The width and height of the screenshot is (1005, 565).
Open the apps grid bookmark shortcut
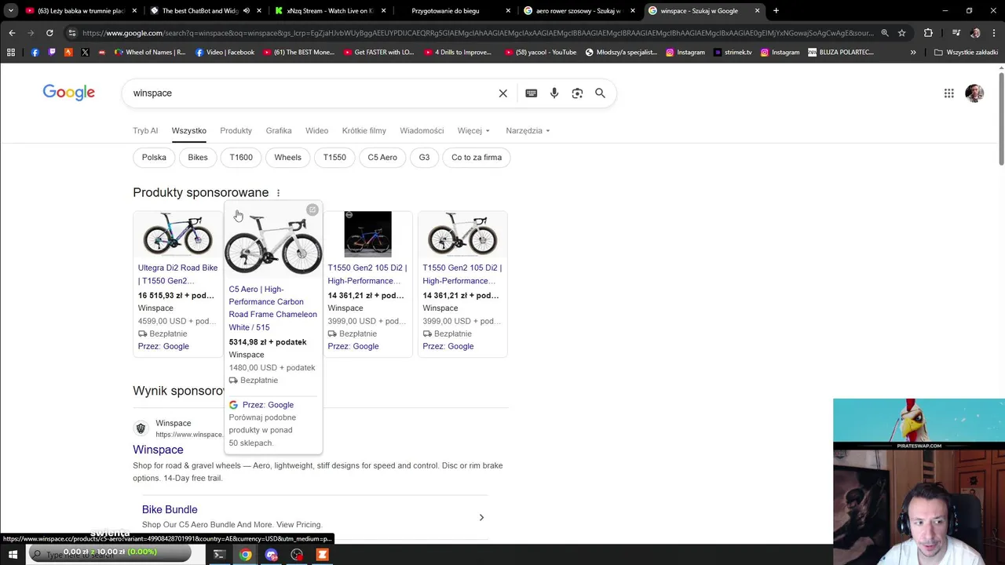[11, 53]
